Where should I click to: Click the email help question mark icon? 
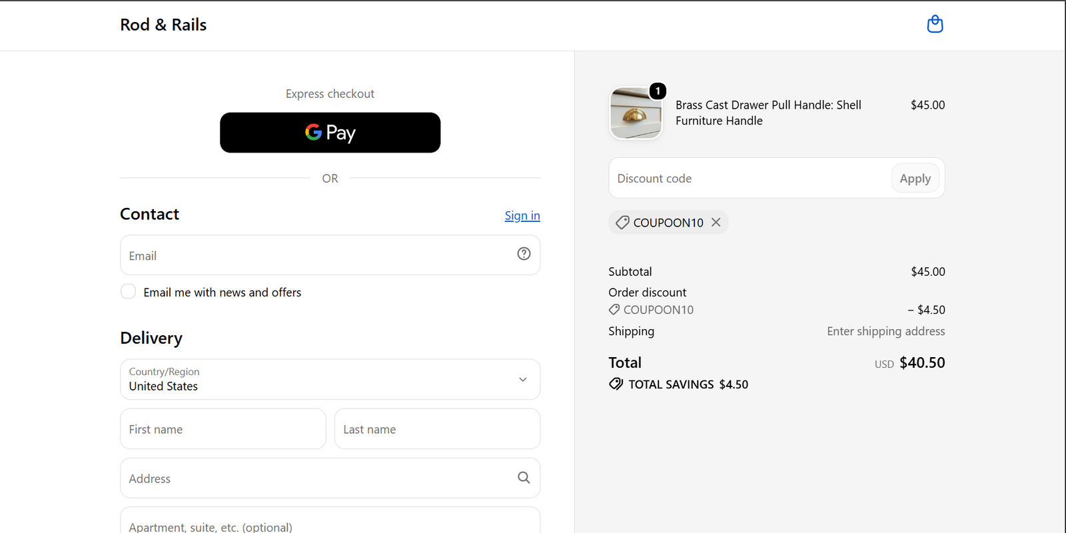coord(524,254)
